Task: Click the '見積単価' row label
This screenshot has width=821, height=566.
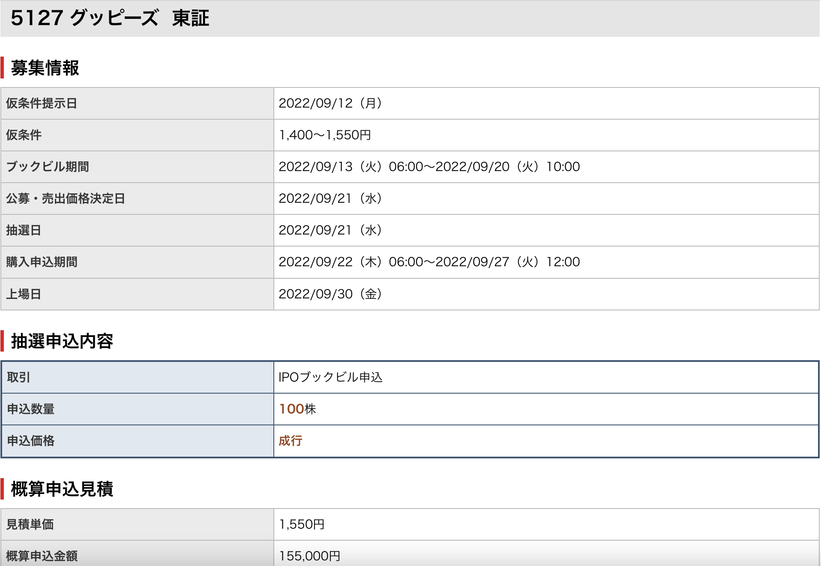Action: (30, 524)
